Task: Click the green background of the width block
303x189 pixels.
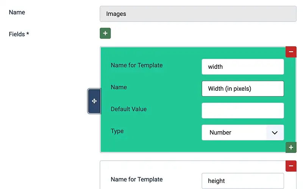Action: point(155,147)
